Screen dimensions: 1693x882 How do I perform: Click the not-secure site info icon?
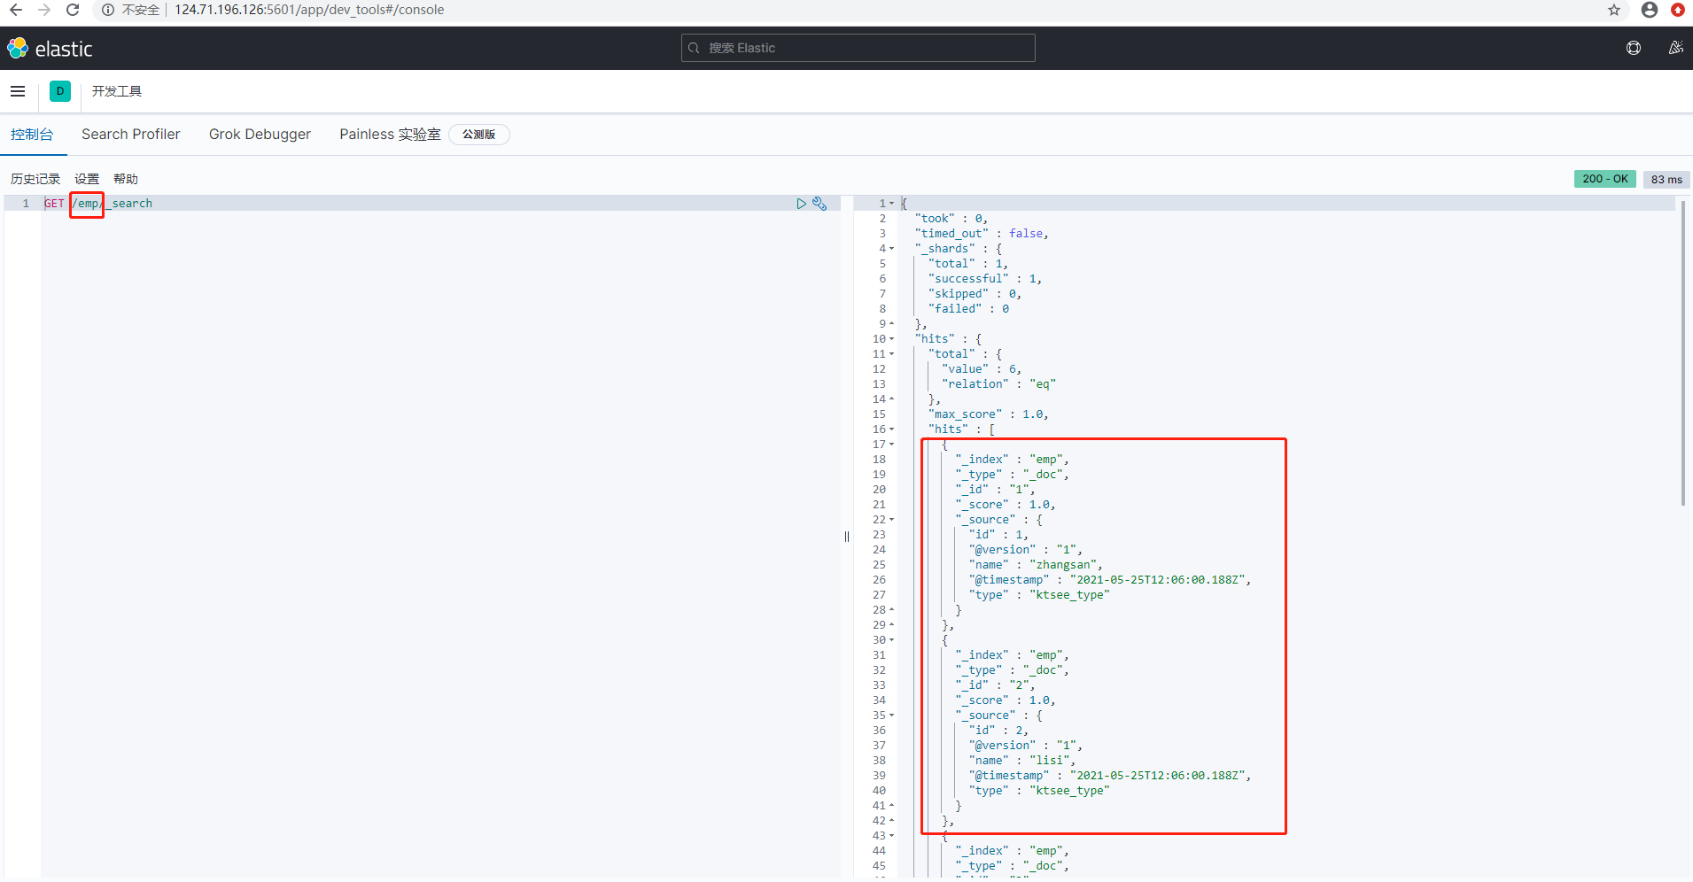(108, 10)
